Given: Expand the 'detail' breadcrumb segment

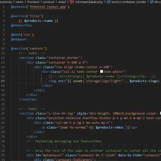Looking at the screenshot, I should [x=62, y=2].
